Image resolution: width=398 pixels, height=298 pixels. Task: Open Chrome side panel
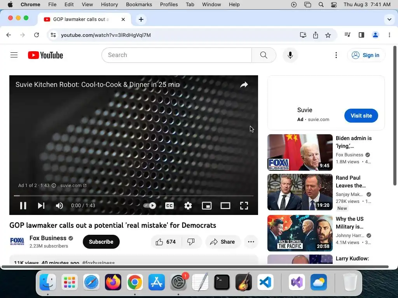coord(361,35)
